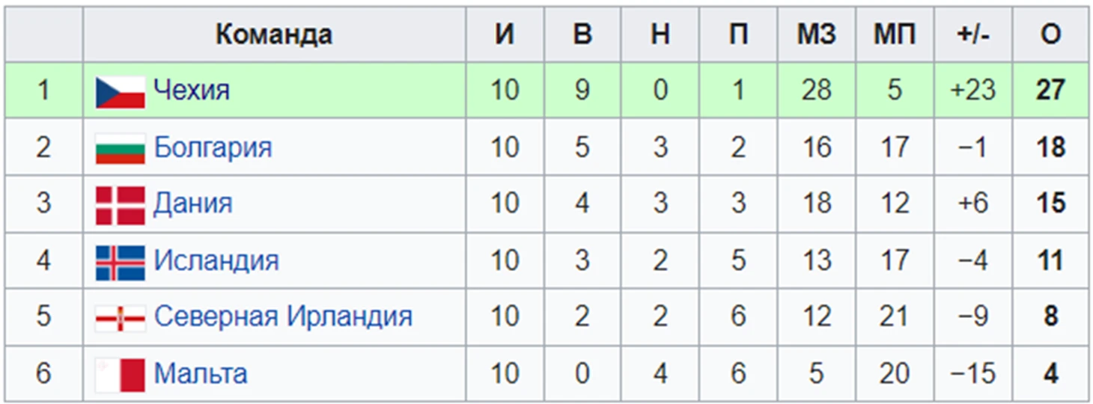Viewport: 1093px width, 404px height.
Task: Open the Болгария team link
Action: click(x=213, y=148)
